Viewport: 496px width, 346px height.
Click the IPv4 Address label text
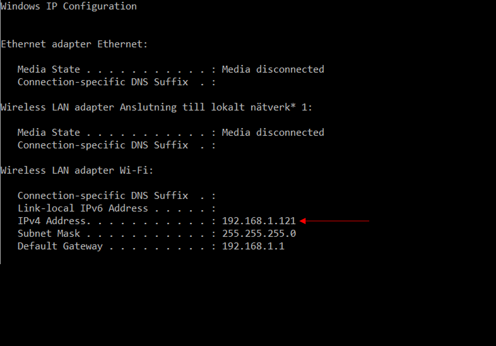[54, 221]
